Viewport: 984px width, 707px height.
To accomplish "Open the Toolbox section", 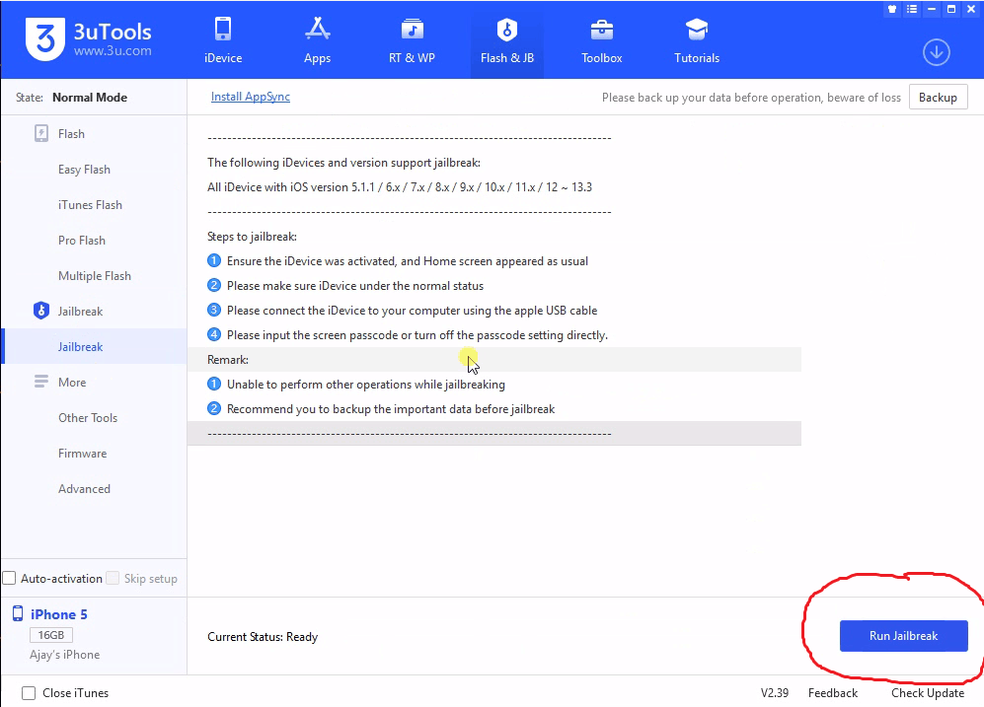I will (x=601, y=40).
